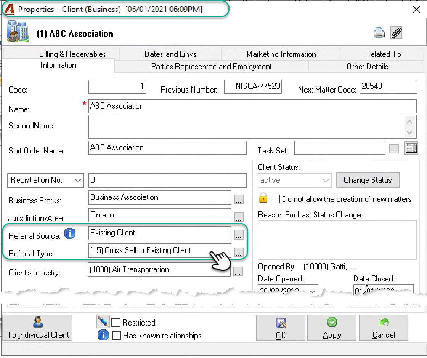Viewport: 427px width, 358px height.
Task: Enable Do not allow creation of new matters
Action: pos(275,199)
